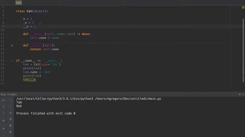Click the yellow inspection indicator at editor top-right
This screenshot has width=245, height=137.
tap(243, 7)
